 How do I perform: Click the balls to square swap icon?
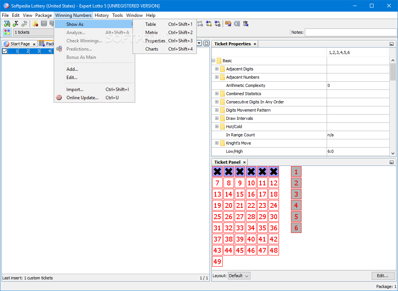coord(217,24)
